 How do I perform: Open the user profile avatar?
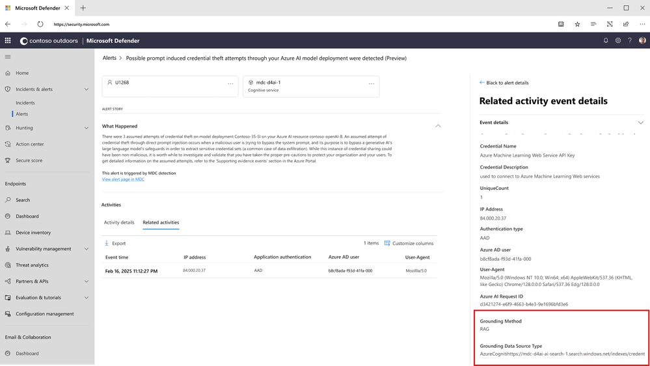(x=642, y=40)
